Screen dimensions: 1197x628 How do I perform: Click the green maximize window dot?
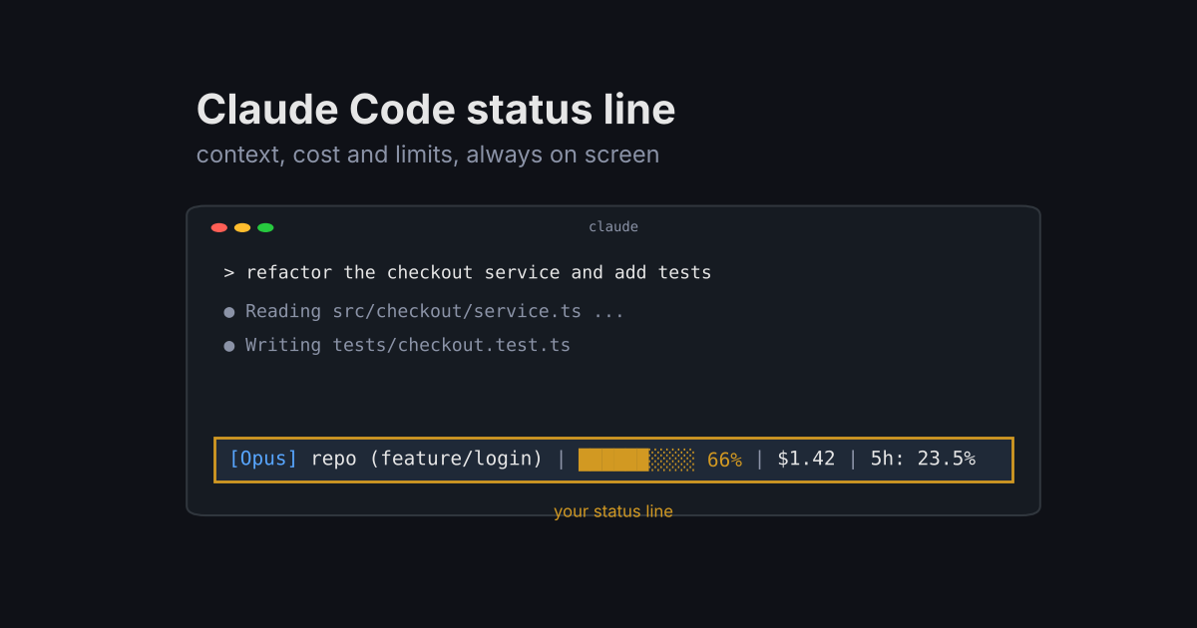pos(265,227)
